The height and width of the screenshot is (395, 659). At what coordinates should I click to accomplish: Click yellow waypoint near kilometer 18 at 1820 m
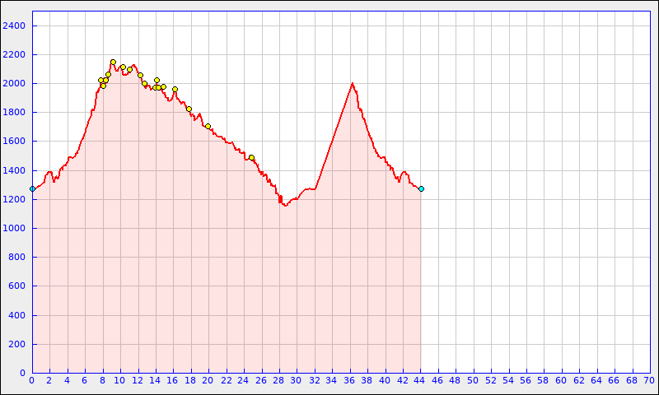189,109
